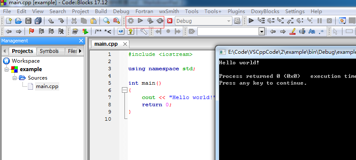Viewport: 356px width, 160px height.
Task: Toggle selected text only search option
Action: [x=302, y=31]
